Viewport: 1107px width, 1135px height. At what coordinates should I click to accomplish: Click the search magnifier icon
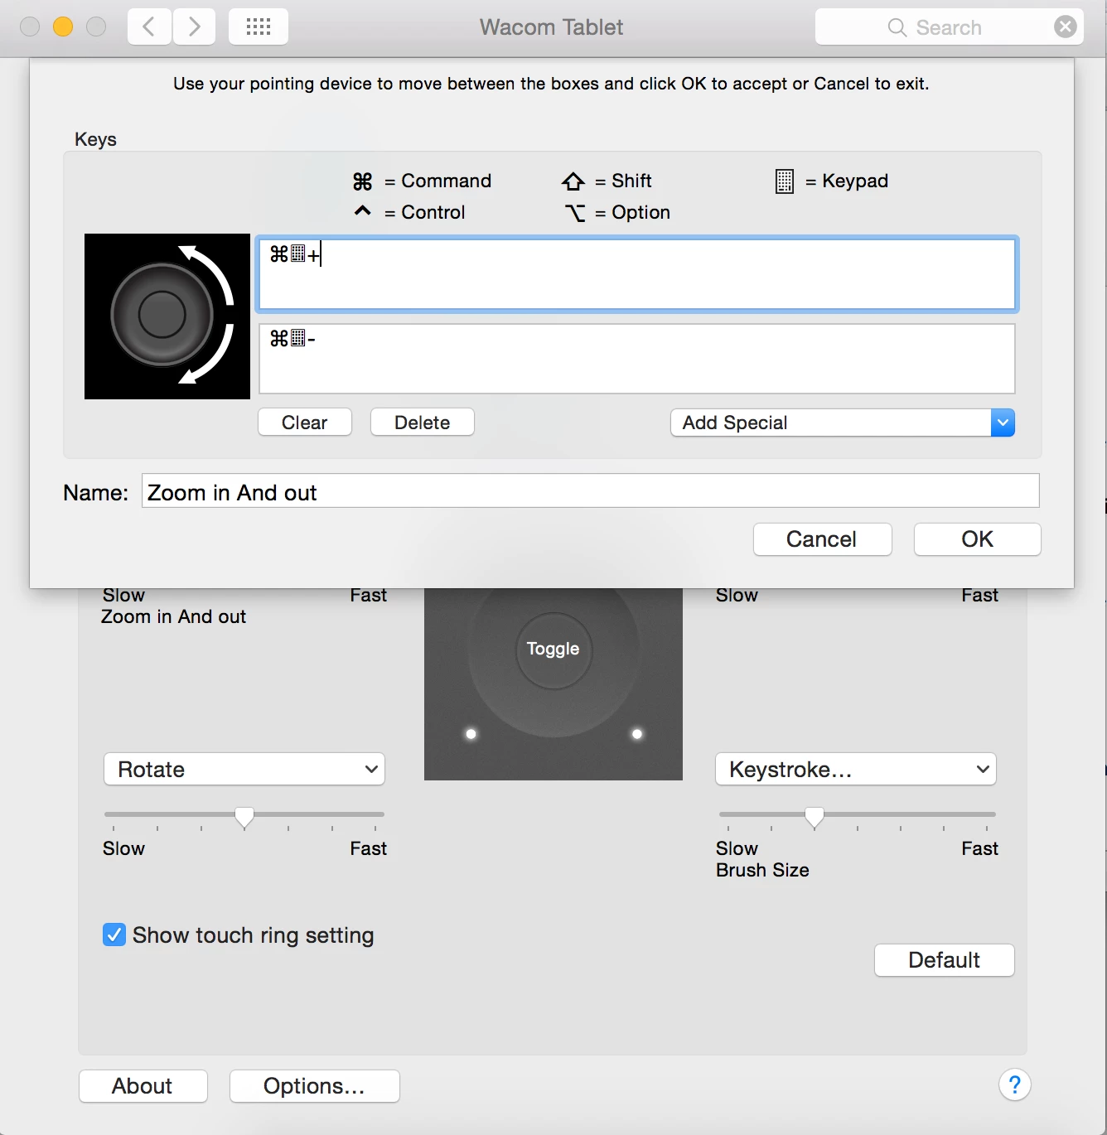click(x=897, y=27)
